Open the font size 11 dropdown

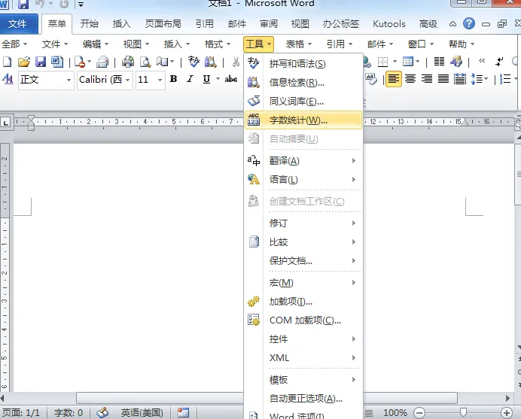(x=150, y=80)
